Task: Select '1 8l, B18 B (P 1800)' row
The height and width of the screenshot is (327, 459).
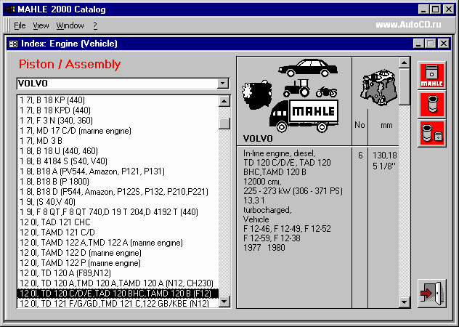Action: (x=118, y=182)
